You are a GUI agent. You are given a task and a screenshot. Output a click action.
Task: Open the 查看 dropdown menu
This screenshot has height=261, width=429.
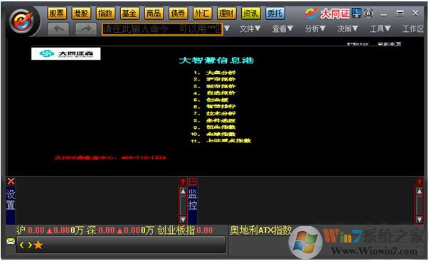282,28
